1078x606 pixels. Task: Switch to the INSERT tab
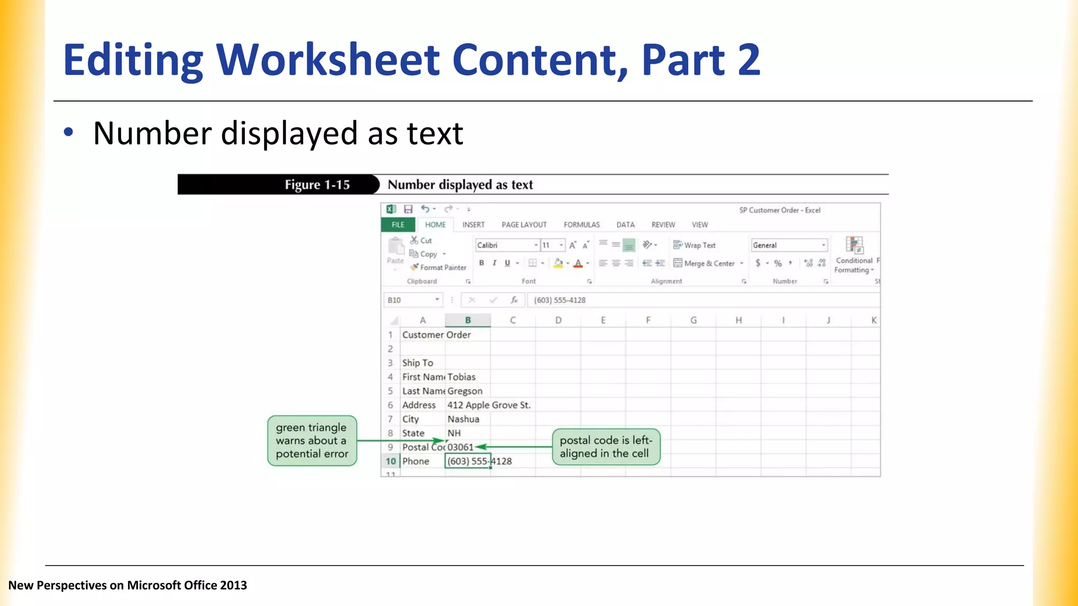[474, 225]
